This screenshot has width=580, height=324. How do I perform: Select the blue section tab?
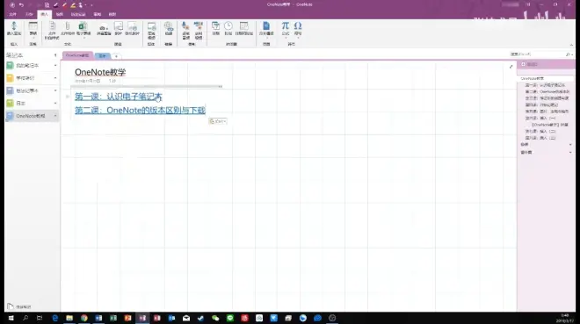click(103, 56)
